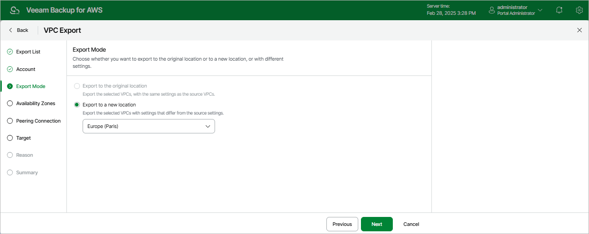Click the administrator user profile icon

tap(492, 10)
